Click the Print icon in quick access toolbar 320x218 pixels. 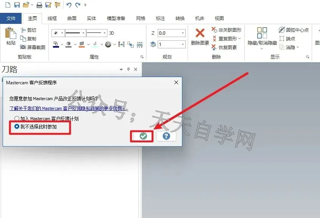click(39, 5)
